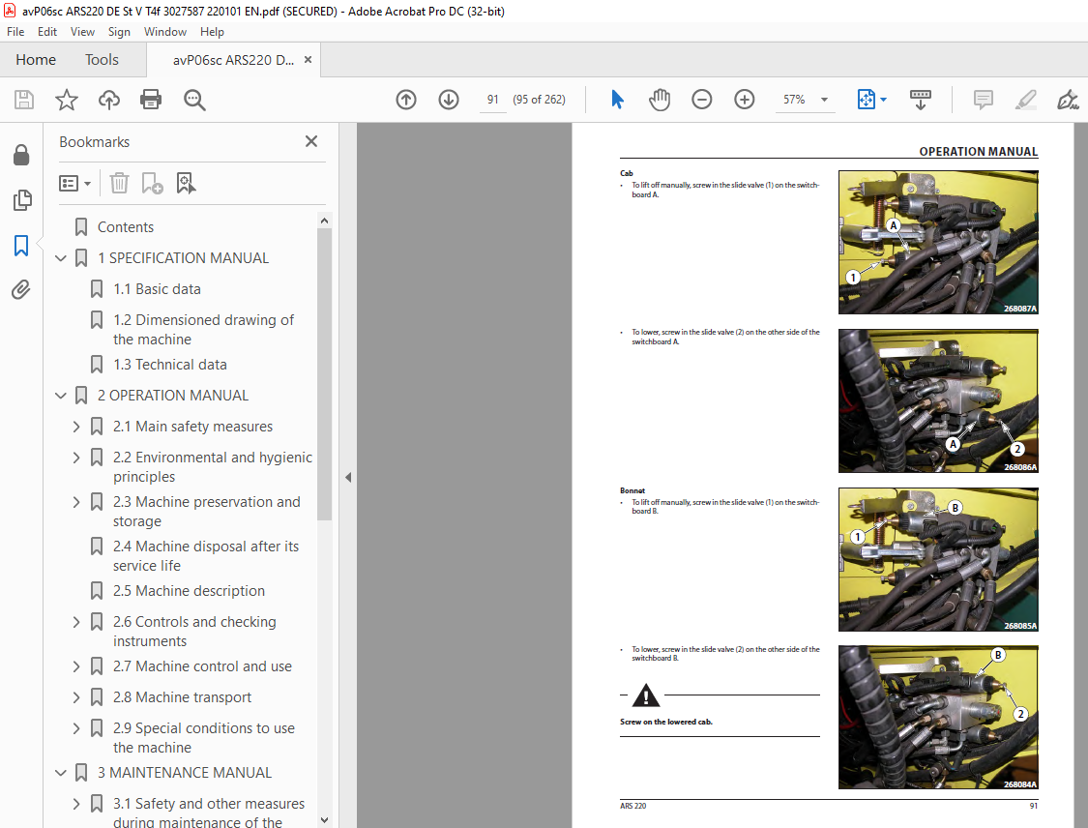The height and width of the screenshot is (828, 1088).
Task: Open 1.3 Technical data bookmark
Action: 170,365
